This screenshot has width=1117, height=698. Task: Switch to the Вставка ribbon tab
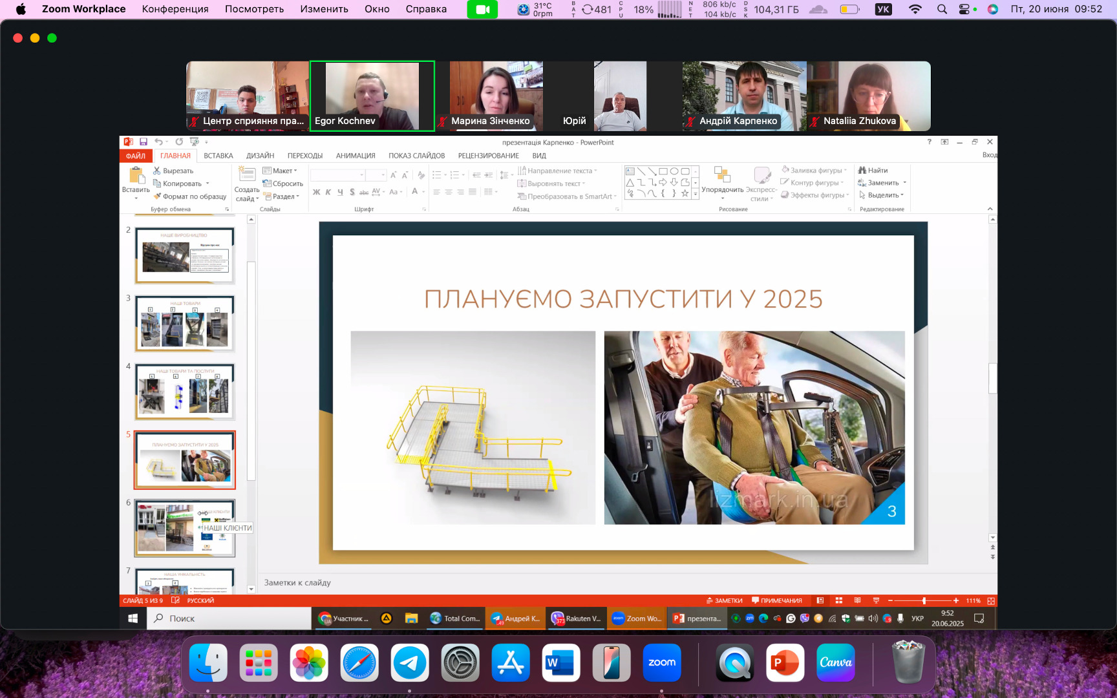point(218,156)
